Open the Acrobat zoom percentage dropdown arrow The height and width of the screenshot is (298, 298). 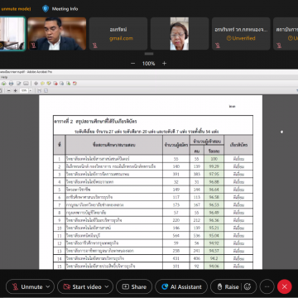(x=31, y=90)
